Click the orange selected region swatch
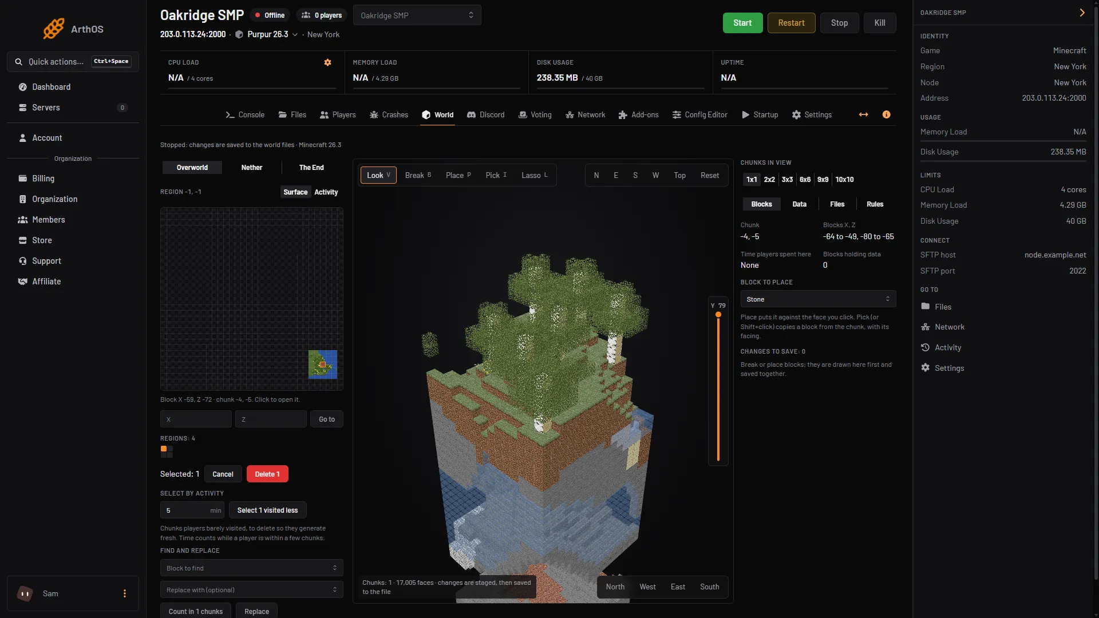This screenshot has height=618, width=1099. pos(164,449)
